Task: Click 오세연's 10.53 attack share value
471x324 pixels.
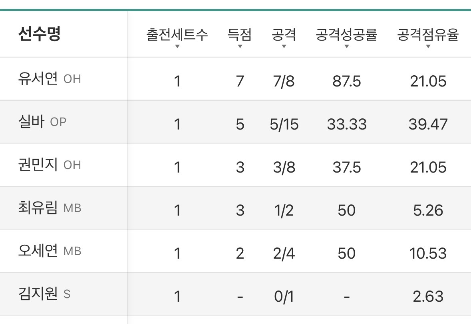Action: coord(428,253)
